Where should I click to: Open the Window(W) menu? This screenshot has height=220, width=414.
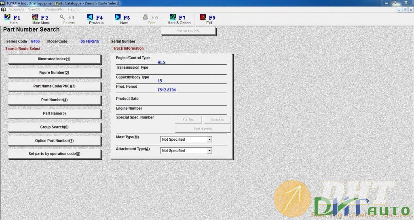coord(54,10)
